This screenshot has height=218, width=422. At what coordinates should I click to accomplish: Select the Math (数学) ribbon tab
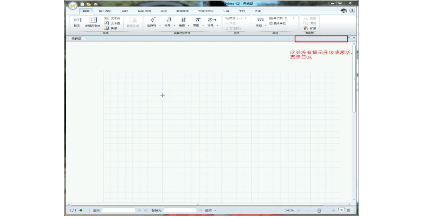point(86,11)
